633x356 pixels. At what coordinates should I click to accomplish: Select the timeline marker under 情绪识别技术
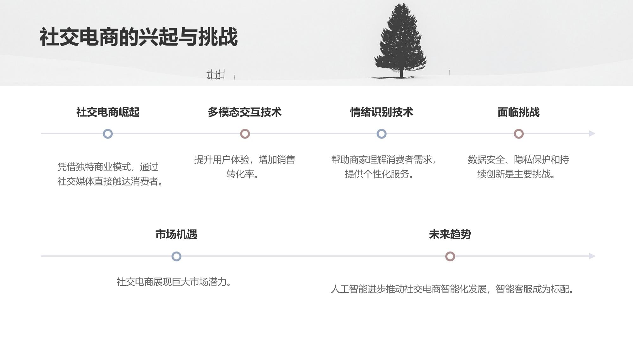pos(382,134)
